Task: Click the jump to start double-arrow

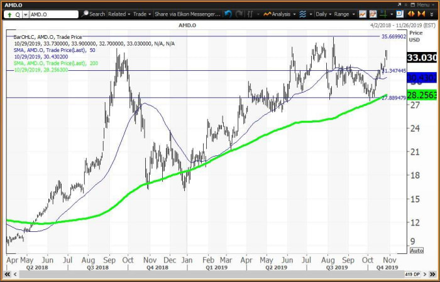Action: click(8, 274)
